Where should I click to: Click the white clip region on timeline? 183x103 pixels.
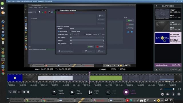tap(55, 78)
